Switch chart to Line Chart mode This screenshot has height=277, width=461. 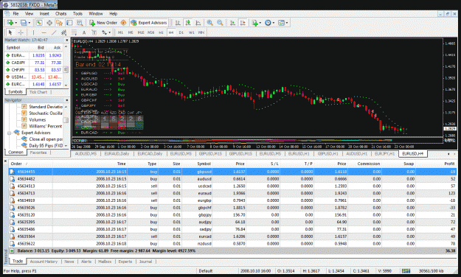coord(198,23)
